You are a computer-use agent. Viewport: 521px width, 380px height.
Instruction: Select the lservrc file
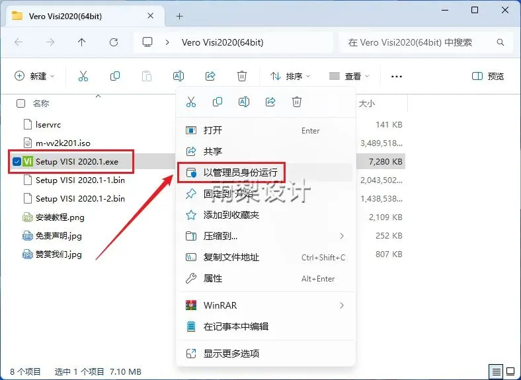pyautogui.click(x=48, y=124)
